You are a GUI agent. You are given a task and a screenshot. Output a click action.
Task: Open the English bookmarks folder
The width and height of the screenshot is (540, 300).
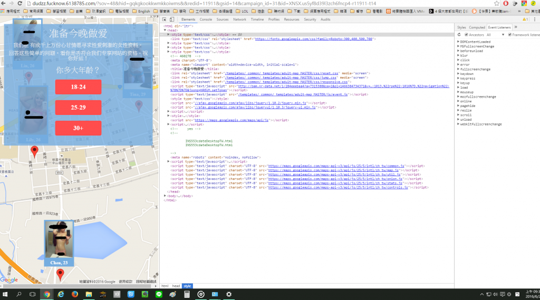(141, 12)
